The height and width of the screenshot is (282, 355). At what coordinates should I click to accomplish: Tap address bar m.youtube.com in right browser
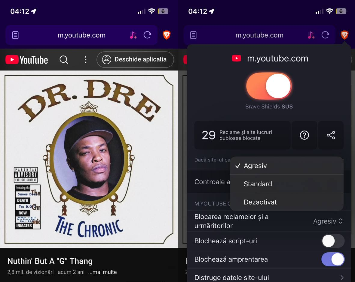pyautogui.click(x=259, y=35)
